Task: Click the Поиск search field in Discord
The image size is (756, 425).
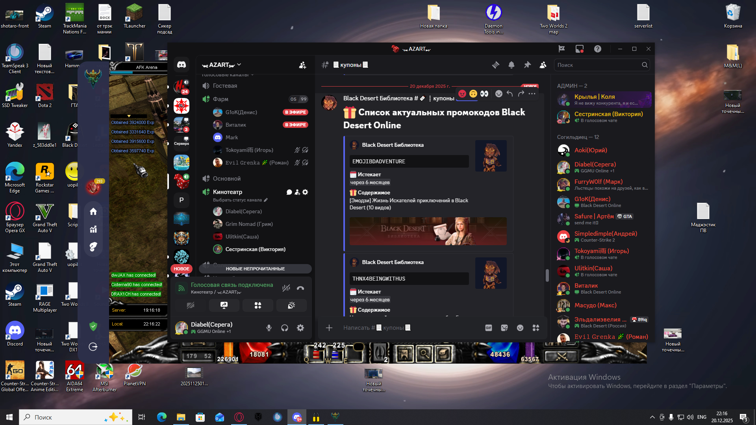Action: pyautogui.click(x=597, y=65)
